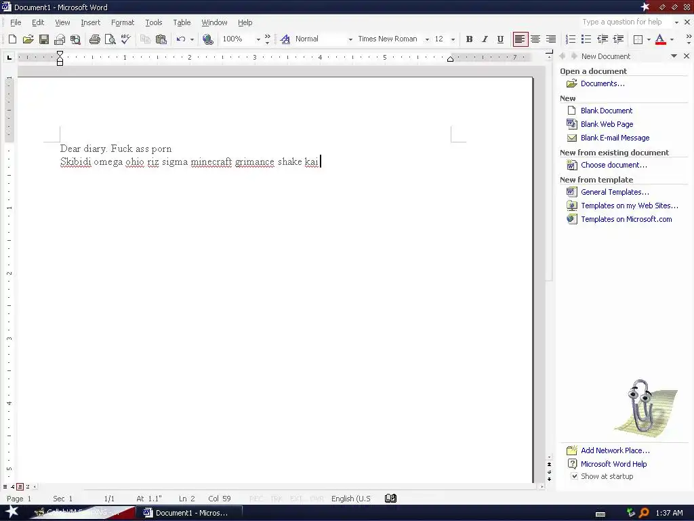Click the Search toolbar icon
Image resolution: width=694 pixels, height=521 pixels.
coord(75,39)
